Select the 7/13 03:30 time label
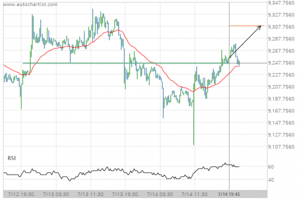This screenshot has width=300, height=200. 56,195
